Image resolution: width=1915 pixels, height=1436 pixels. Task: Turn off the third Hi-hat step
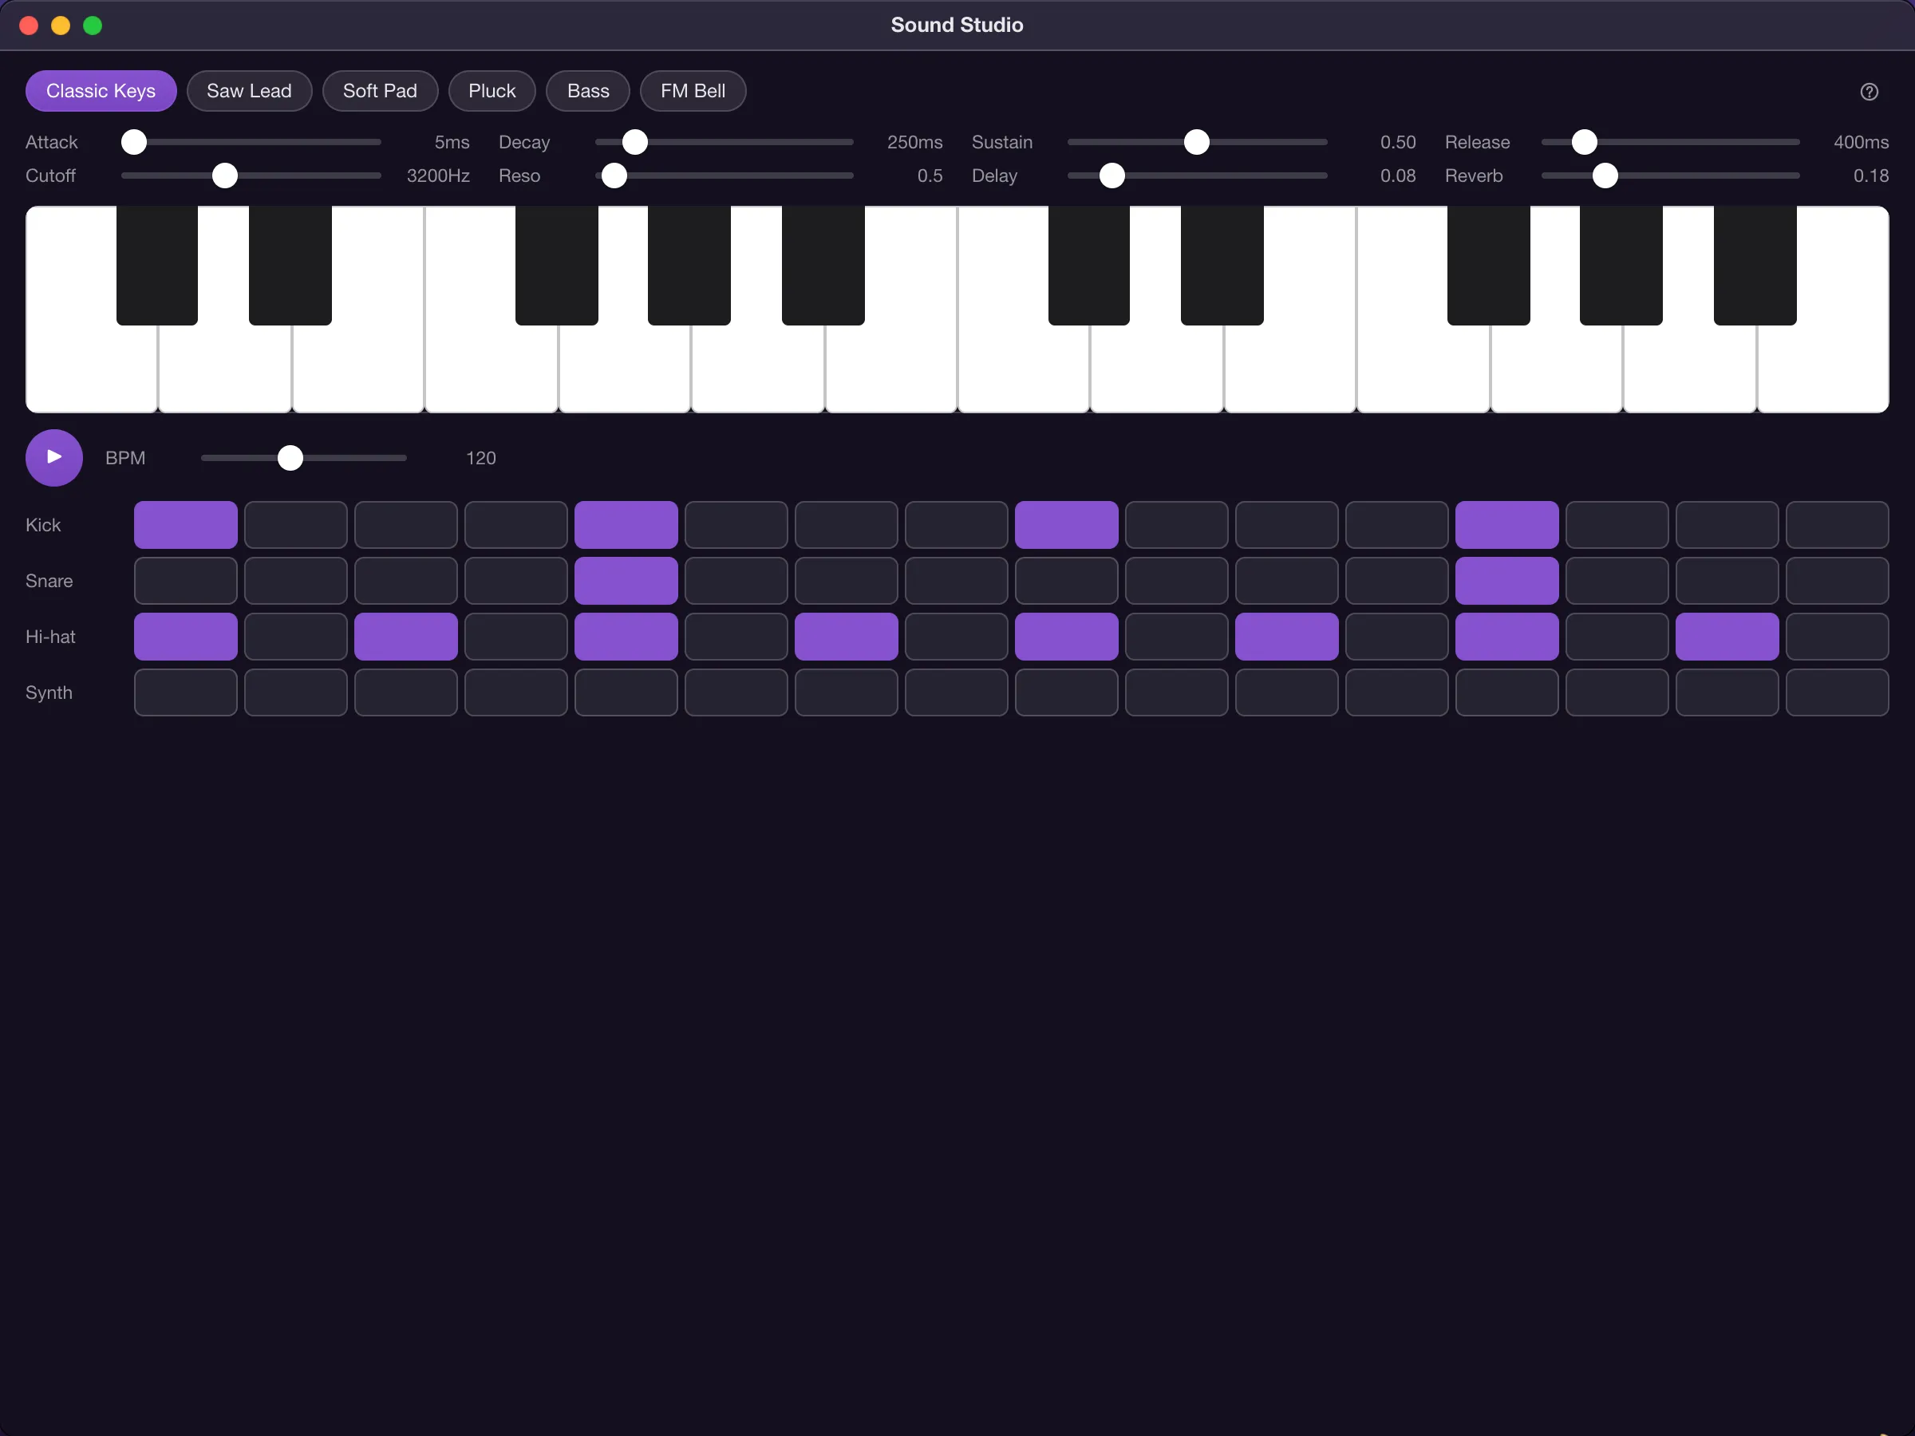pyautogui.click(x=406, y=636)
